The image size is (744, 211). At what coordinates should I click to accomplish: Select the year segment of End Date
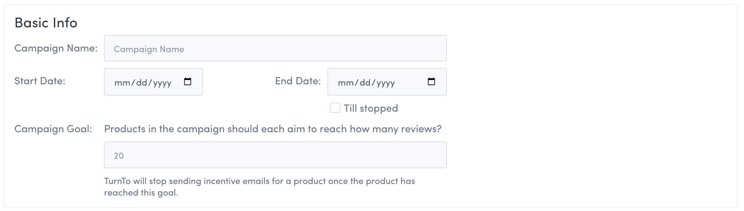click(x=386, y=83)
